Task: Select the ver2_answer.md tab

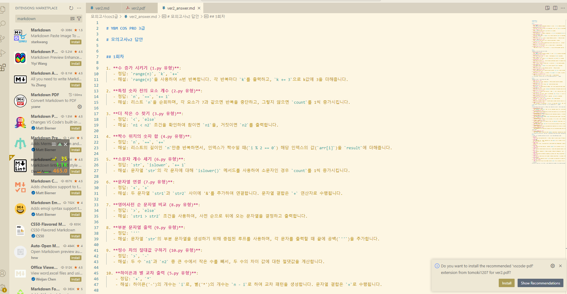Action: click(181, 8)
